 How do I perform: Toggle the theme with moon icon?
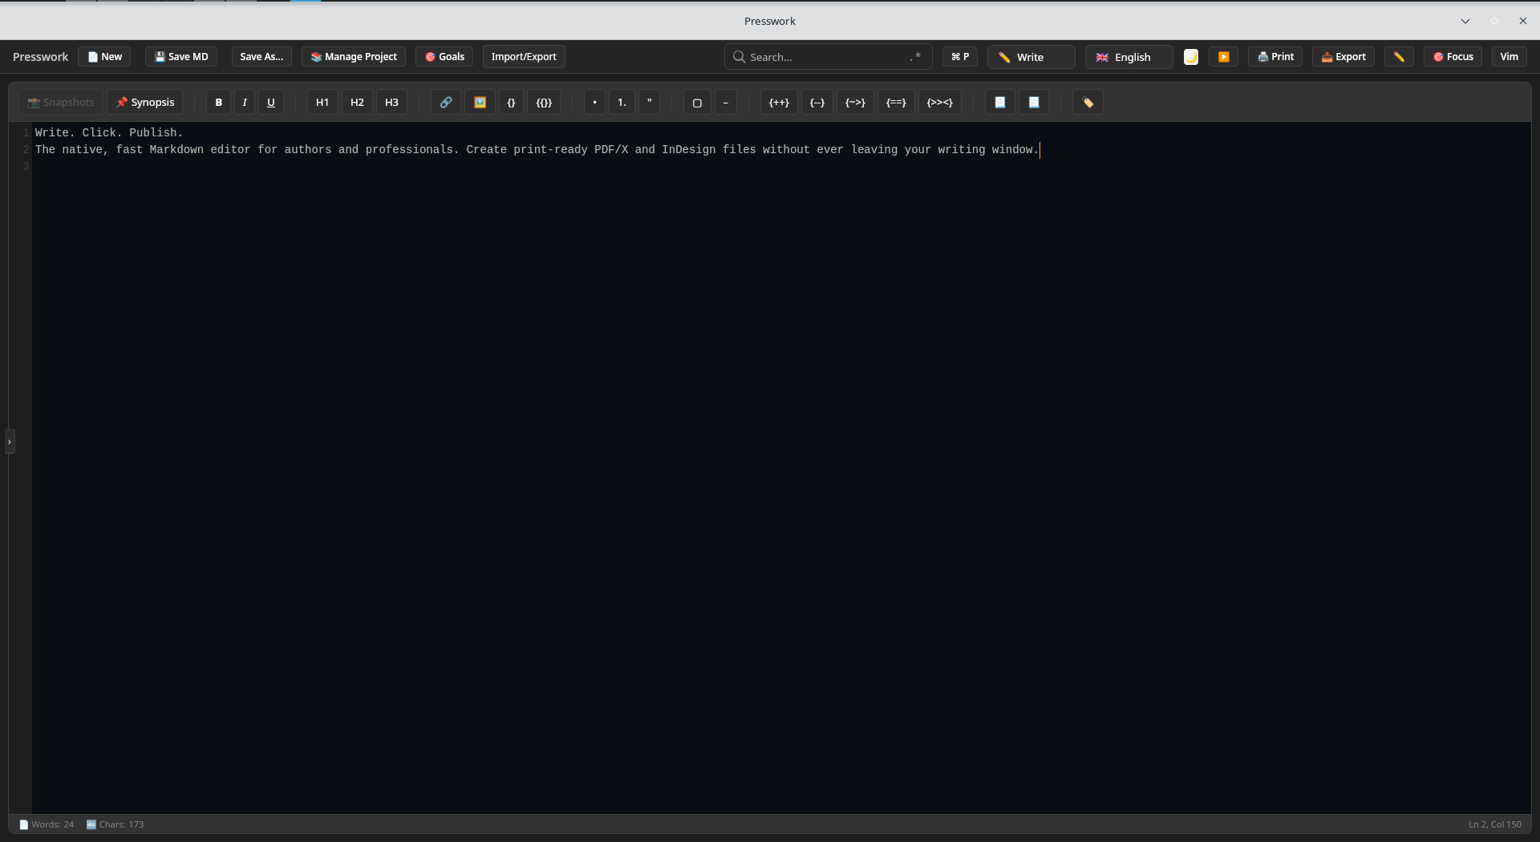[1191, 57]
